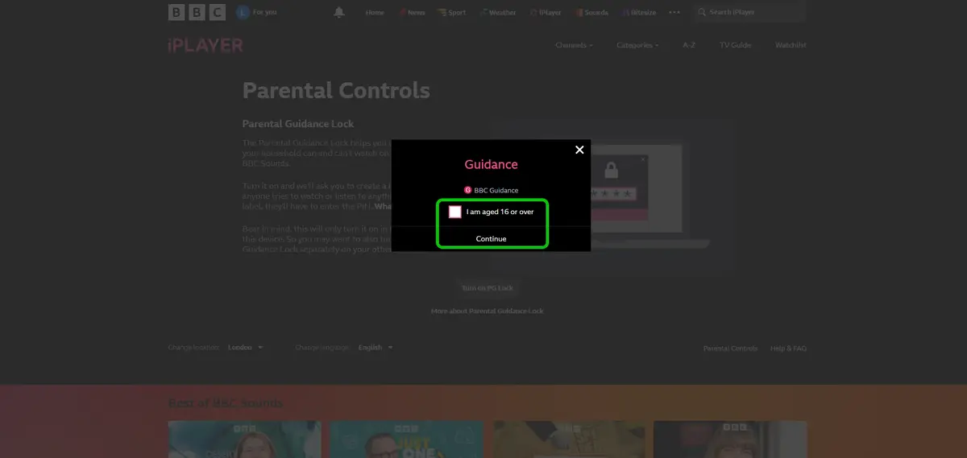Show more BBC sections via ellipsis
Viewport: 967px width, 458px height.
(x=674, y=13)
